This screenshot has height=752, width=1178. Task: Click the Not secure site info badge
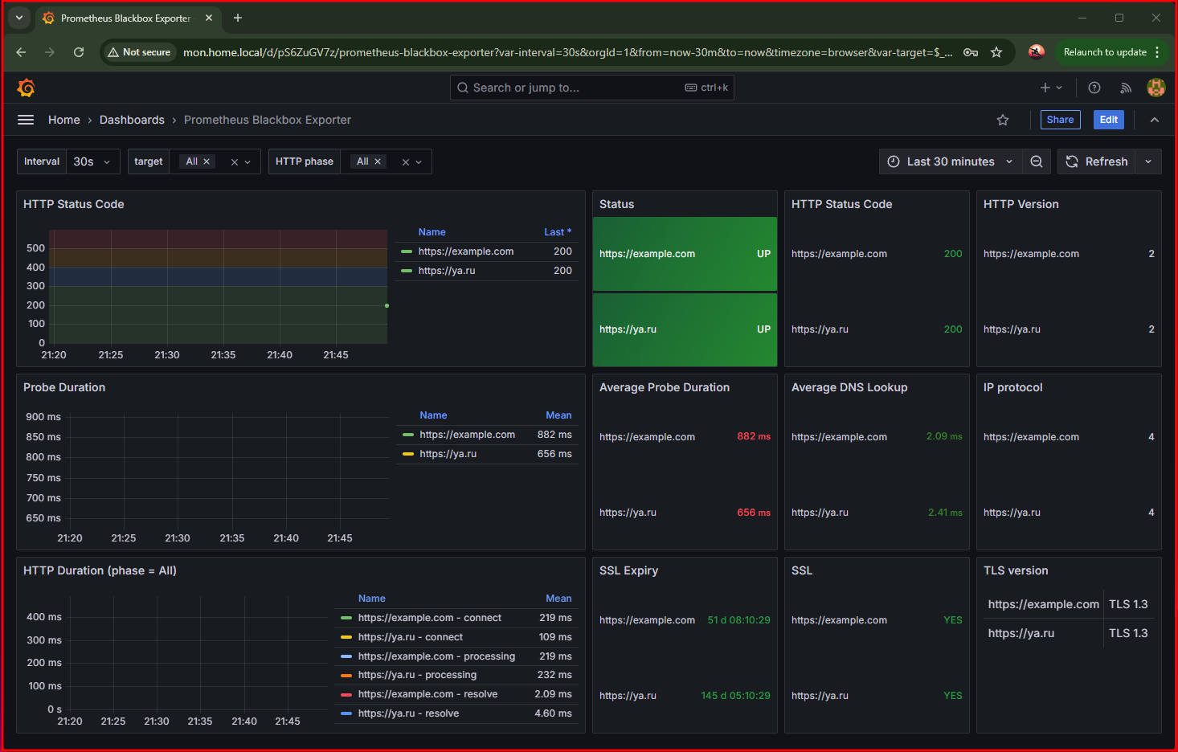[138, 52]
